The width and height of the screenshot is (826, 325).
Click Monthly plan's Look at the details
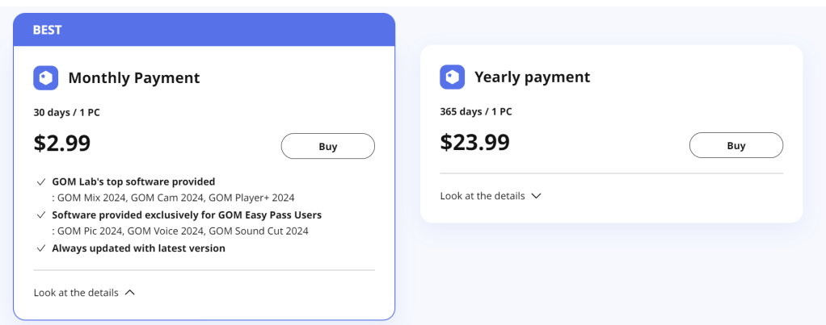(x=76, y=293)
